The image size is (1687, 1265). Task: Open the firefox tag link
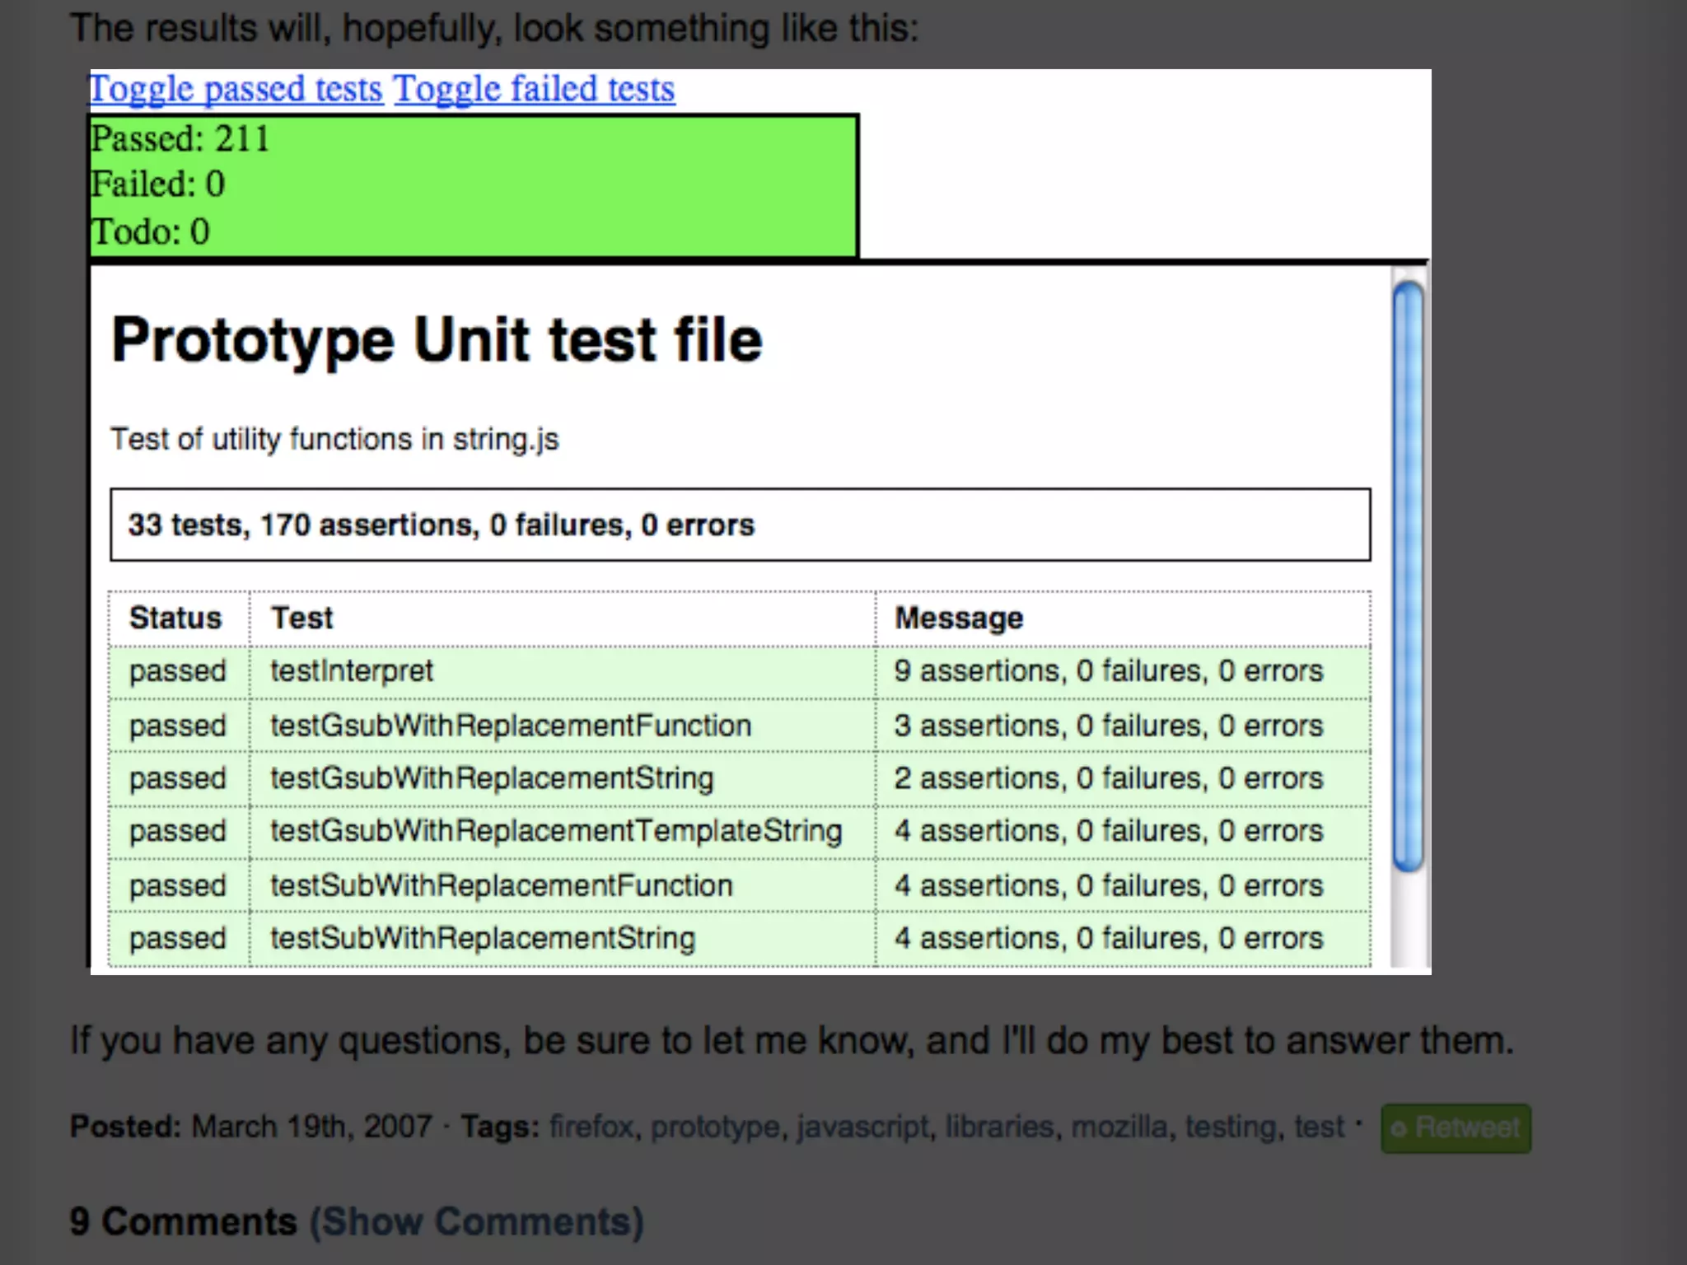click(x=592, y=1127)
